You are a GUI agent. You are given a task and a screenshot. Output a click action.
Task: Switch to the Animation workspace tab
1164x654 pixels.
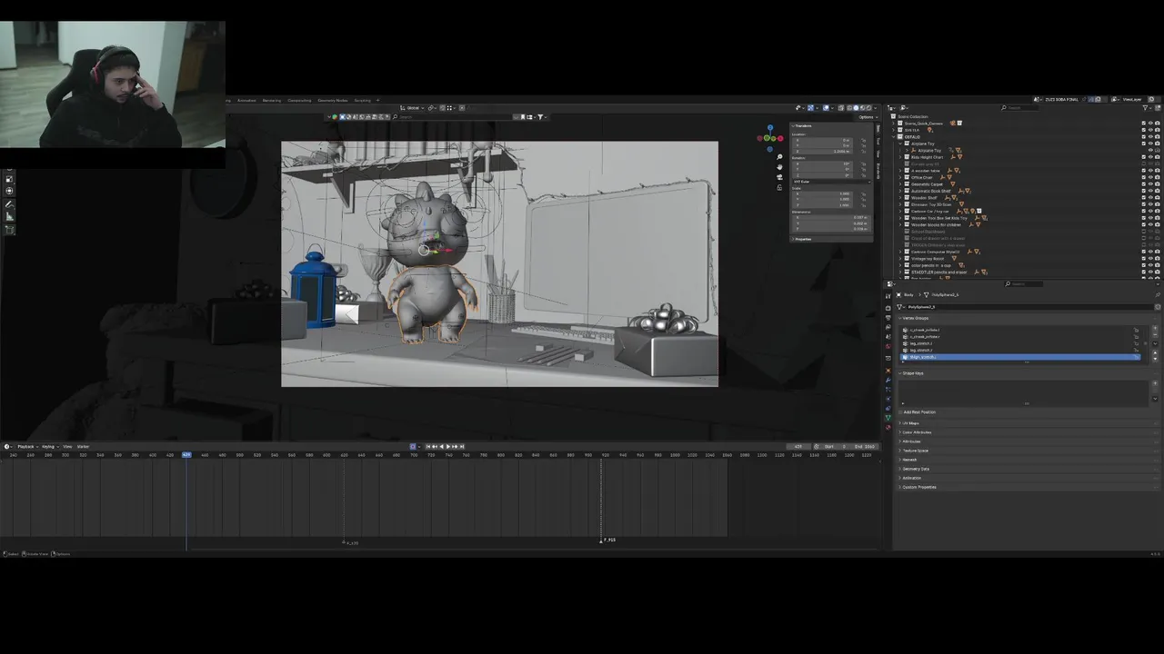[x=246, y=100]
